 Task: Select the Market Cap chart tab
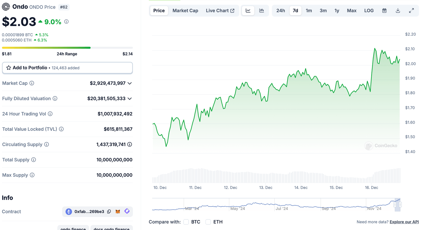click(185, 11)
